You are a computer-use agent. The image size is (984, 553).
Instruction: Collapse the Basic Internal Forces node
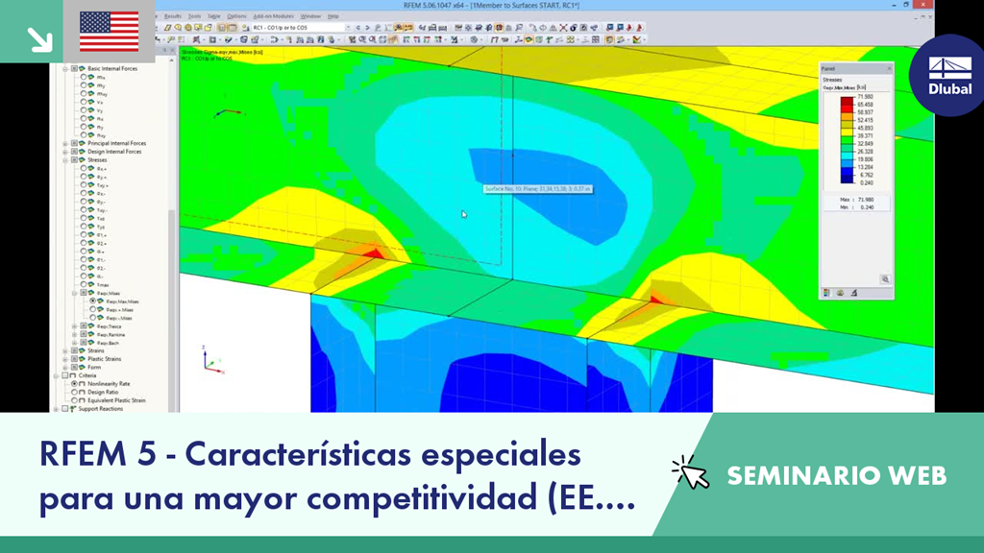pos(65,68)
